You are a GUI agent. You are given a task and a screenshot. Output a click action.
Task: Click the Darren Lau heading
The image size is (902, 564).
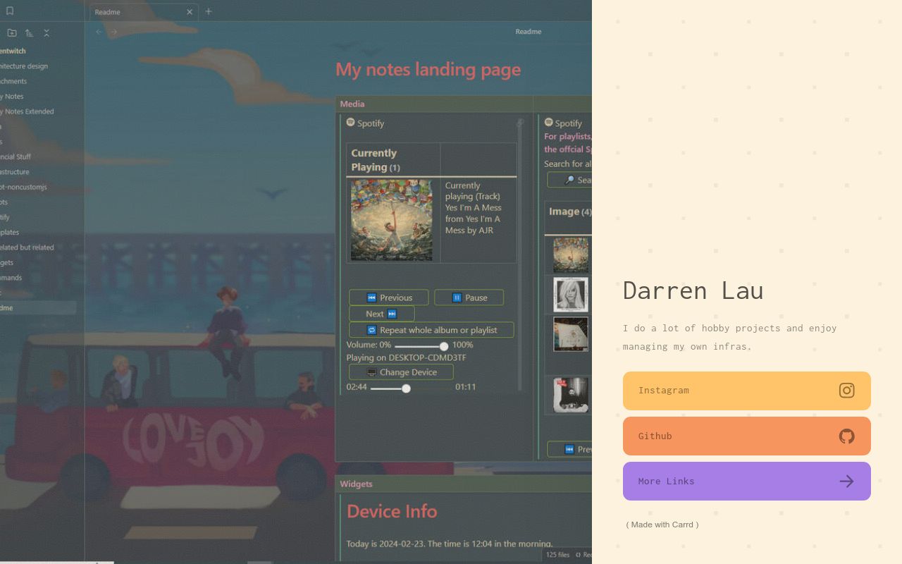pyautogui.click(x=693, y=290)
